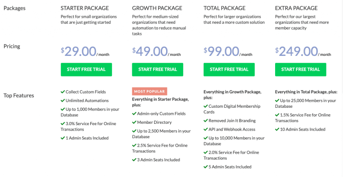This screenshot has width=343, height=177.
Task: Click the Growth Package heading
Action: point(157,8)
